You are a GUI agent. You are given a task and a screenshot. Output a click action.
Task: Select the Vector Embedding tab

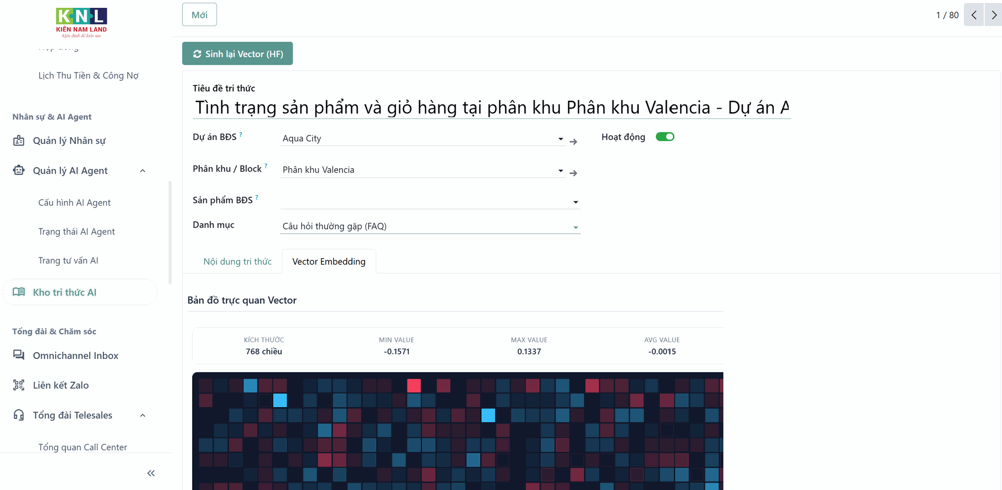pyautogui.click(x=329, y=261)
